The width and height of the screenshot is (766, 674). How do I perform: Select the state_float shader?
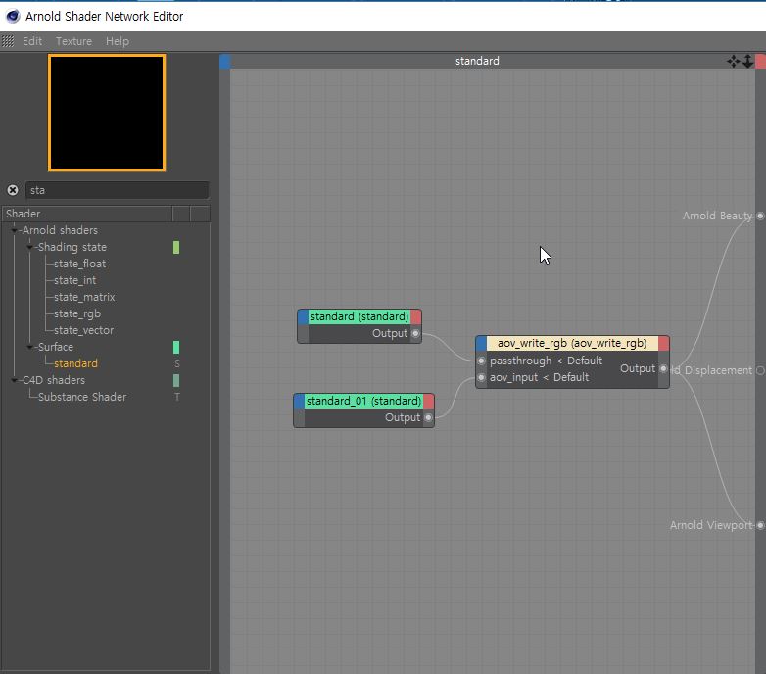coord(79,264)
